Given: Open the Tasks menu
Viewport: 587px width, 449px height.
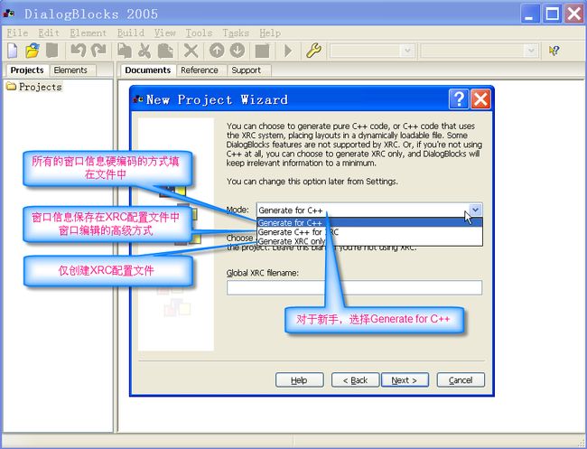Looking at the screenshot, I should pyautogui.click(x=236, y=33).
